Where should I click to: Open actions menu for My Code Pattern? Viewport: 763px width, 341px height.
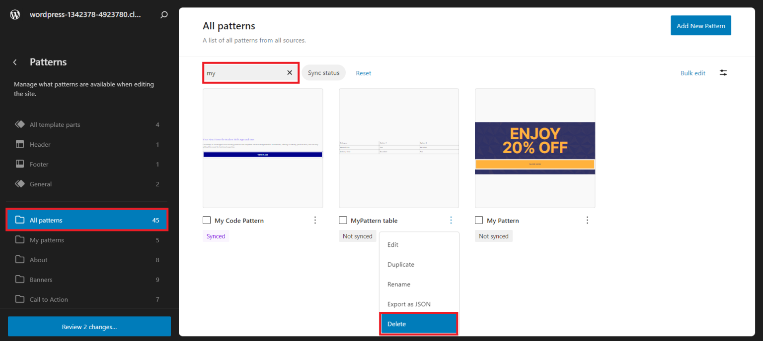coord(315,220)
